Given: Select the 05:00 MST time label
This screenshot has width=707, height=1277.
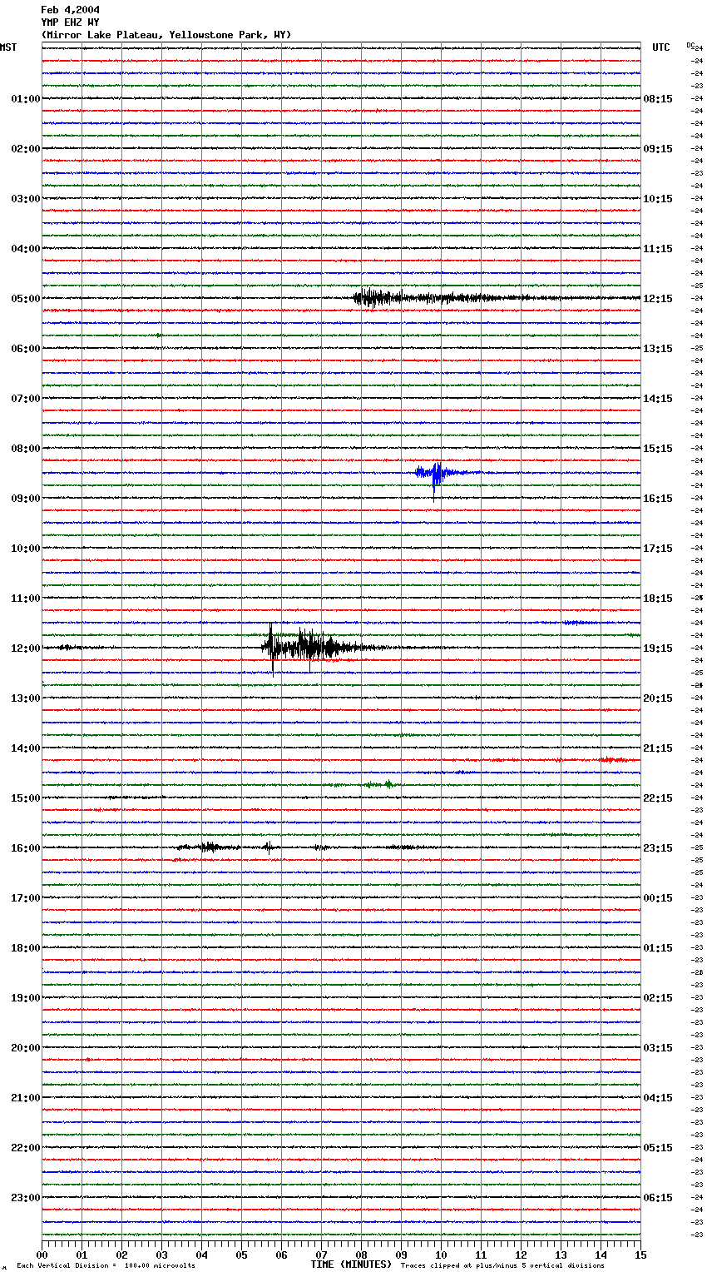Looking at the screenshot, I should coord(26,299).
